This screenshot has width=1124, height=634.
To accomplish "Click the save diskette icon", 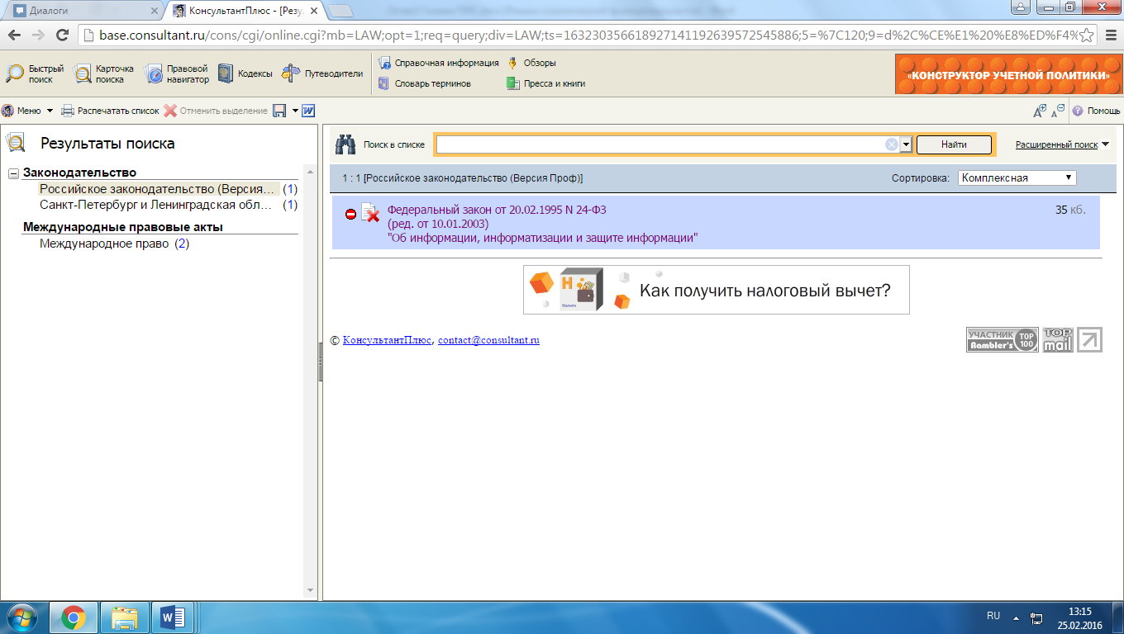I will (x=280, y=111).
